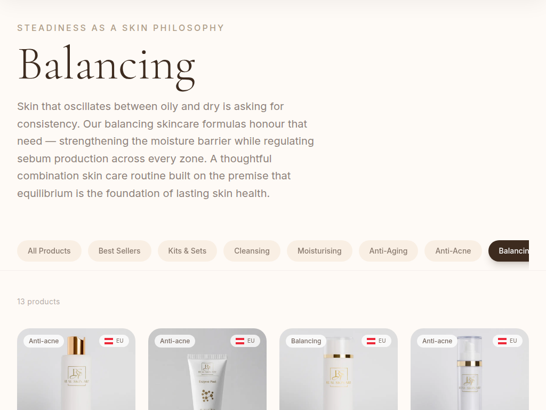View the third product with the Balancing tag
546x410 pixels.
[x=339, y=379]
